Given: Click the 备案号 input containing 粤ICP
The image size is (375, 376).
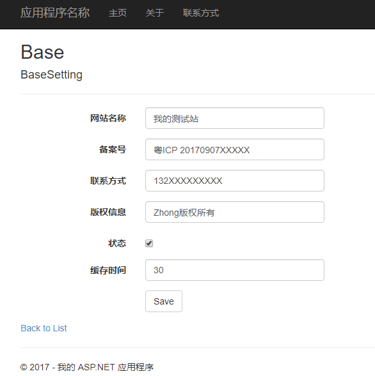Looking at the screenshot, I should pyautogui.click(x=235, y=149).
